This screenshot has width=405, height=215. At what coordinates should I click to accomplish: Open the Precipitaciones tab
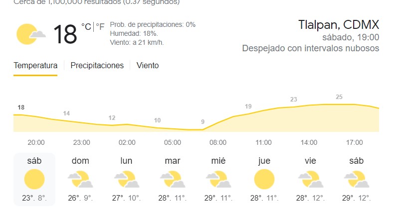click(97, 66)
